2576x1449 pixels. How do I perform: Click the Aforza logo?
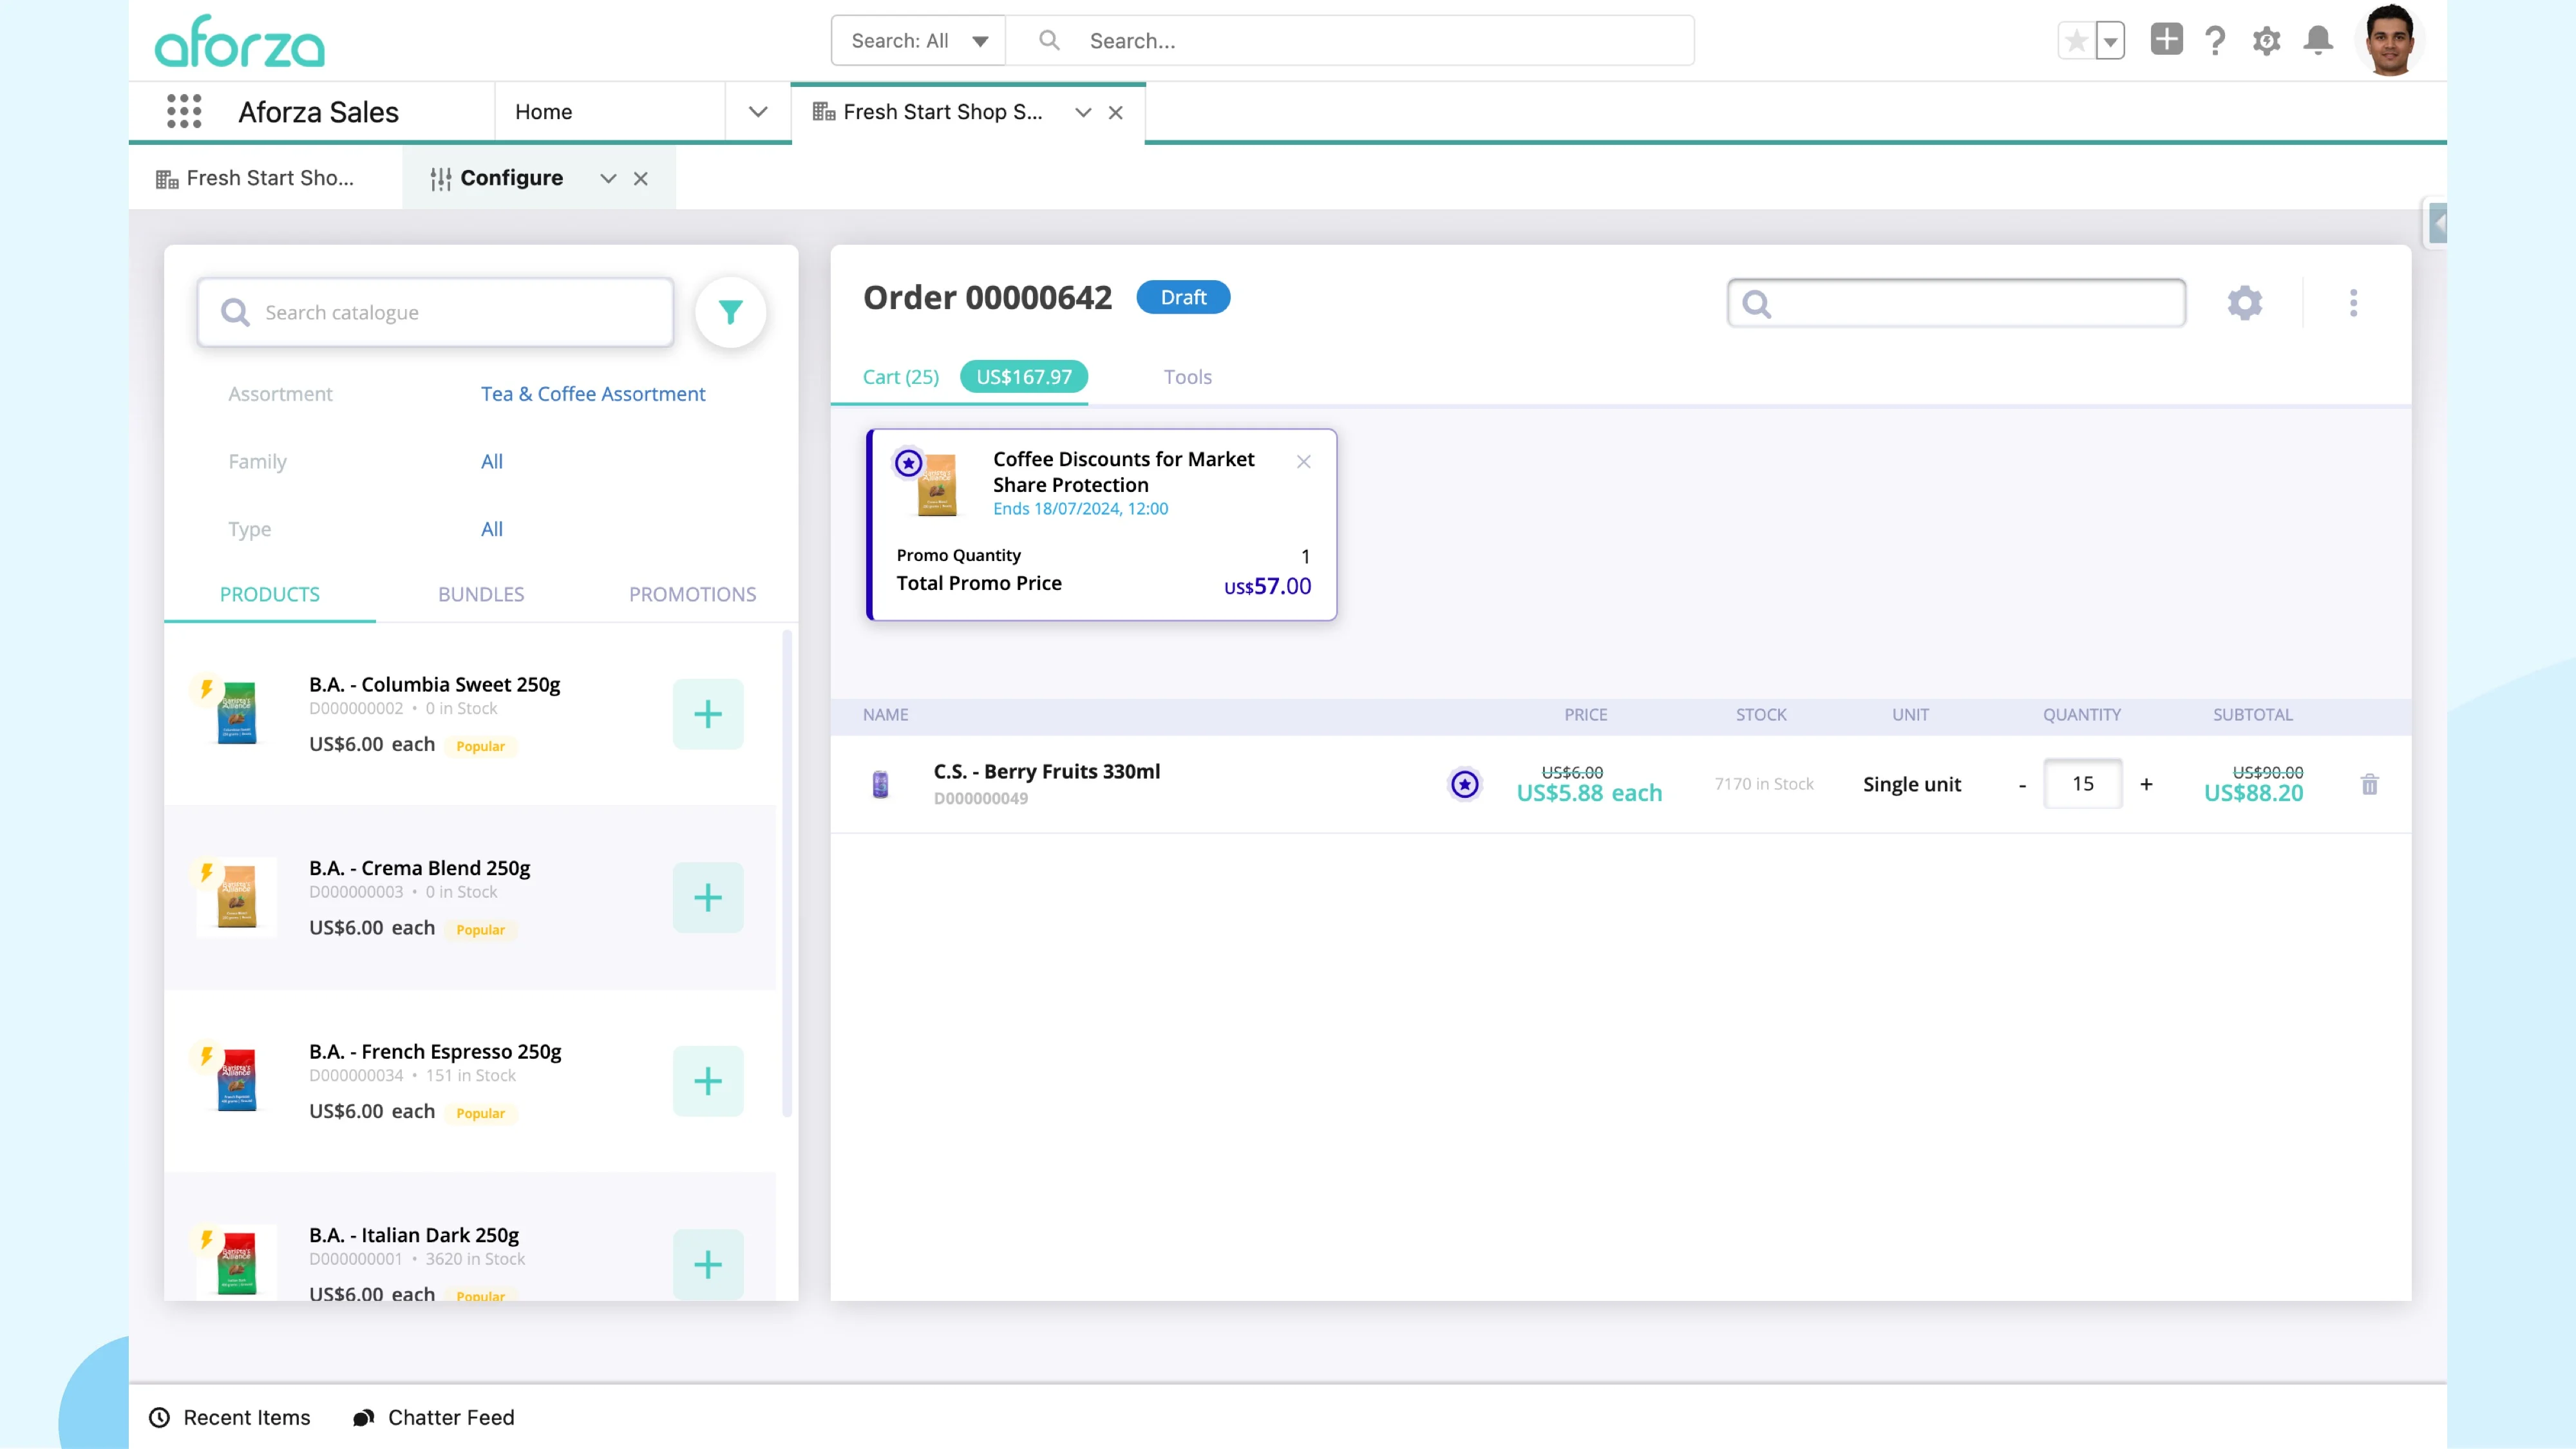pos(240,41)
